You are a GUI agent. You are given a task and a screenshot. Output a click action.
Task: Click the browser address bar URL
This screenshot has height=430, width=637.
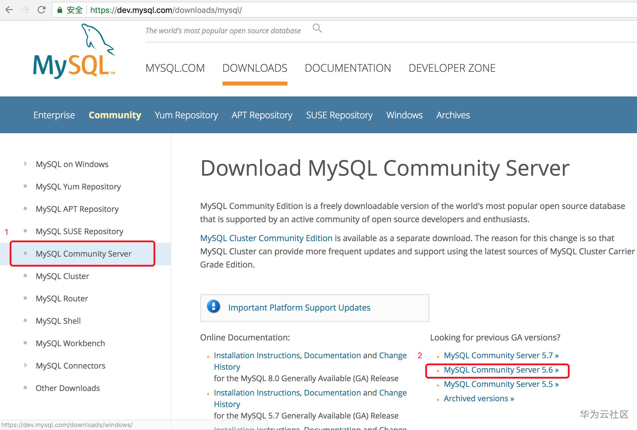coord(166,10)
